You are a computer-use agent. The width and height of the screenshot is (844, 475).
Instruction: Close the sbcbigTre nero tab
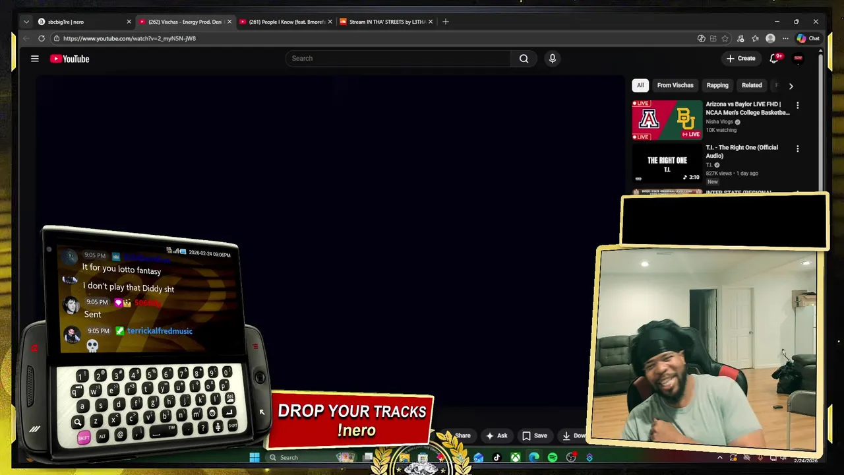pos(129,22)
